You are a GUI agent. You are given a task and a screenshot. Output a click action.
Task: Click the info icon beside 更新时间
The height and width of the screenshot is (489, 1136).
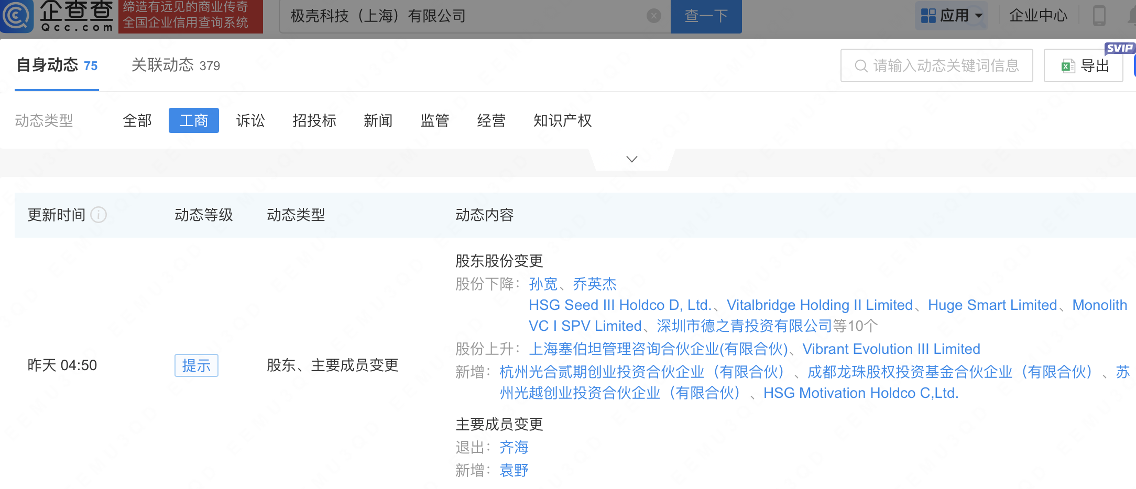(x=99, y=215)
